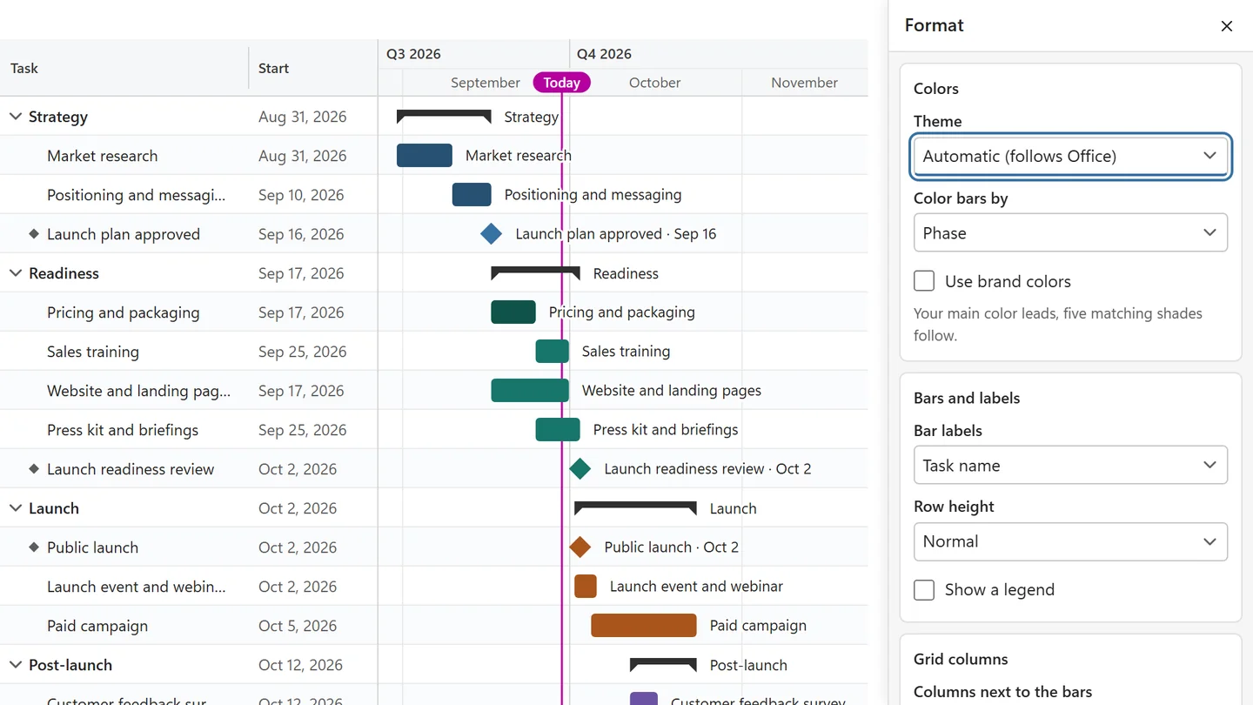Viewport: 1253px width, 705px height.
Task: Open the Color bars by dropdown
Action: click(1070, 233)
